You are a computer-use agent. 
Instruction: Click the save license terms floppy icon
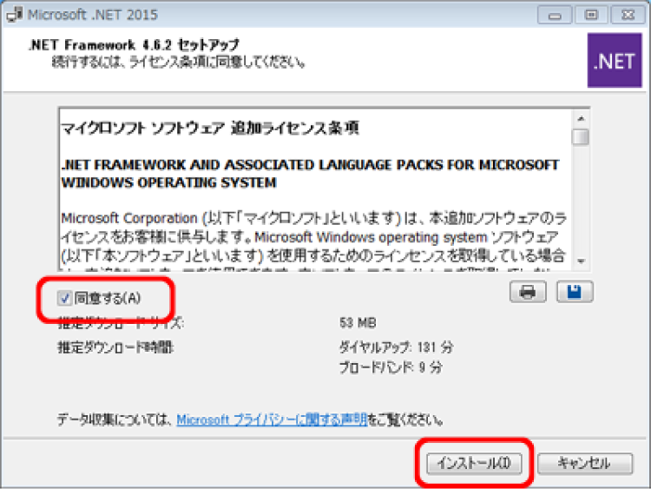pyautogui.click(x=575, y=292)
